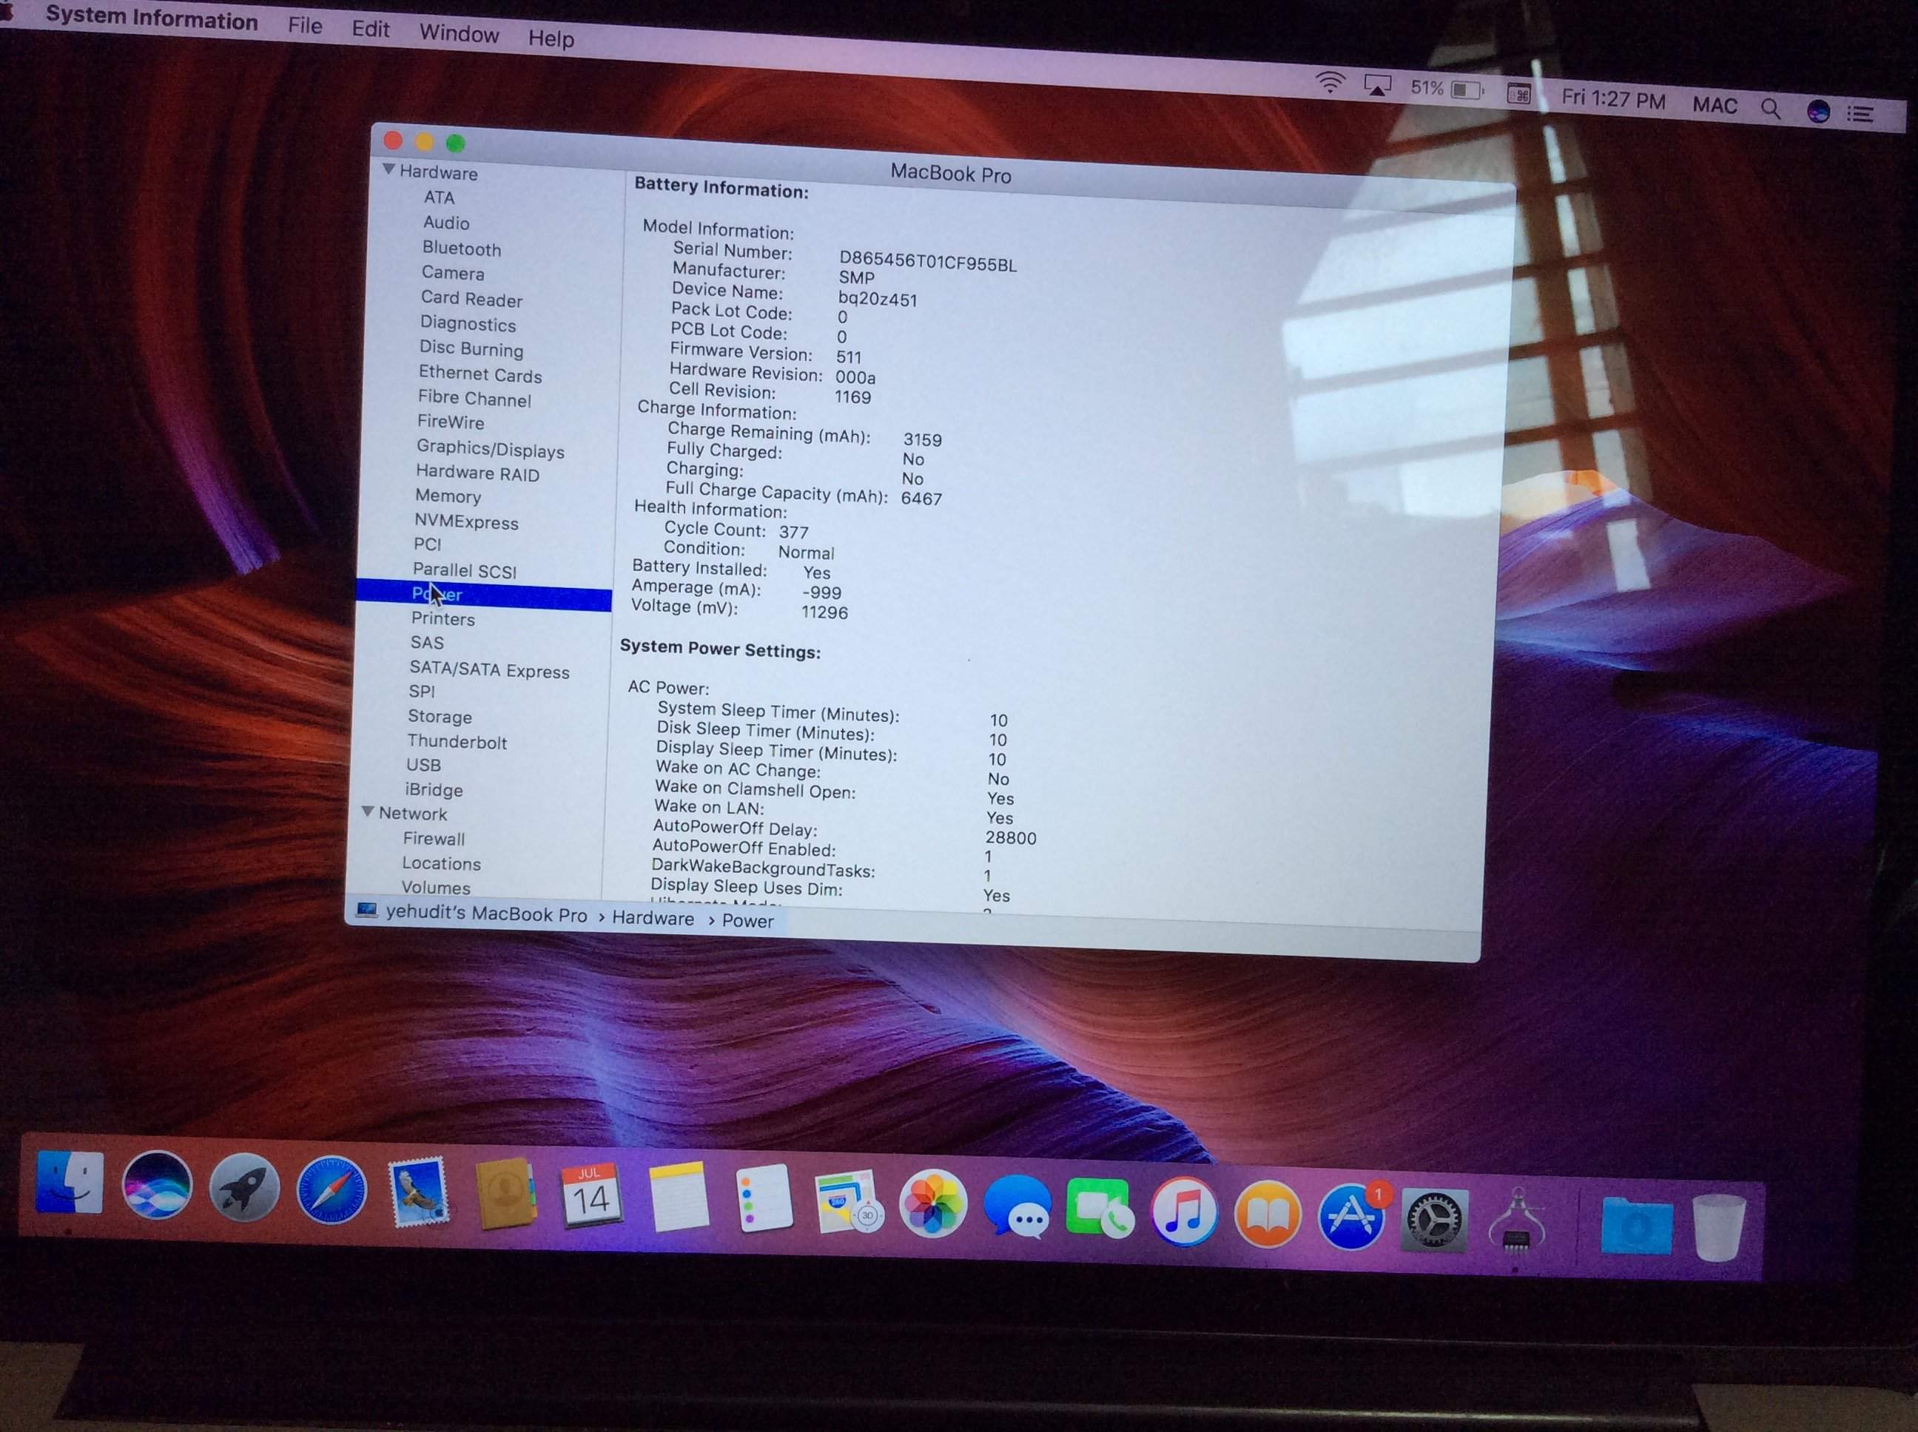This screenshot has width=1918, height=1432.
Task: Open Contacts book icon
Action: tap(505, 1195)
